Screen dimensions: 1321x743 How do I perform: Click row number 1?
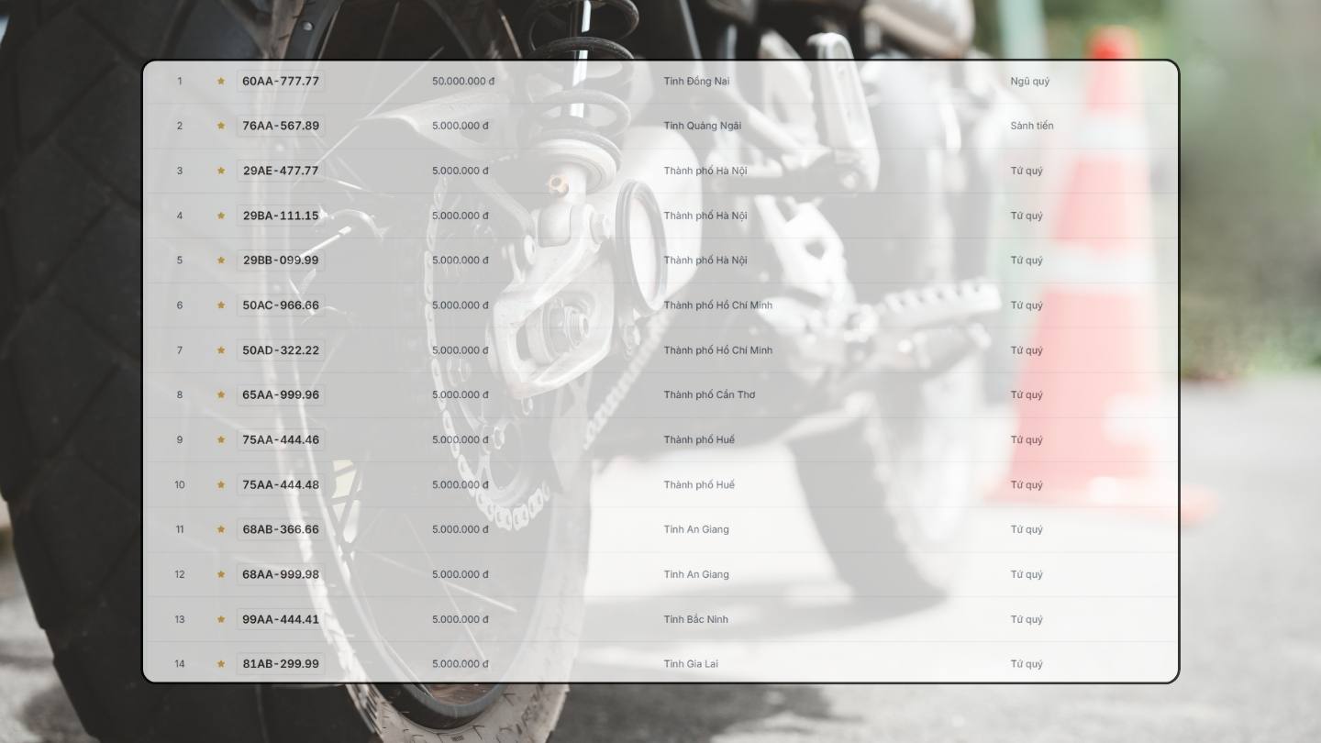[180, 81]
